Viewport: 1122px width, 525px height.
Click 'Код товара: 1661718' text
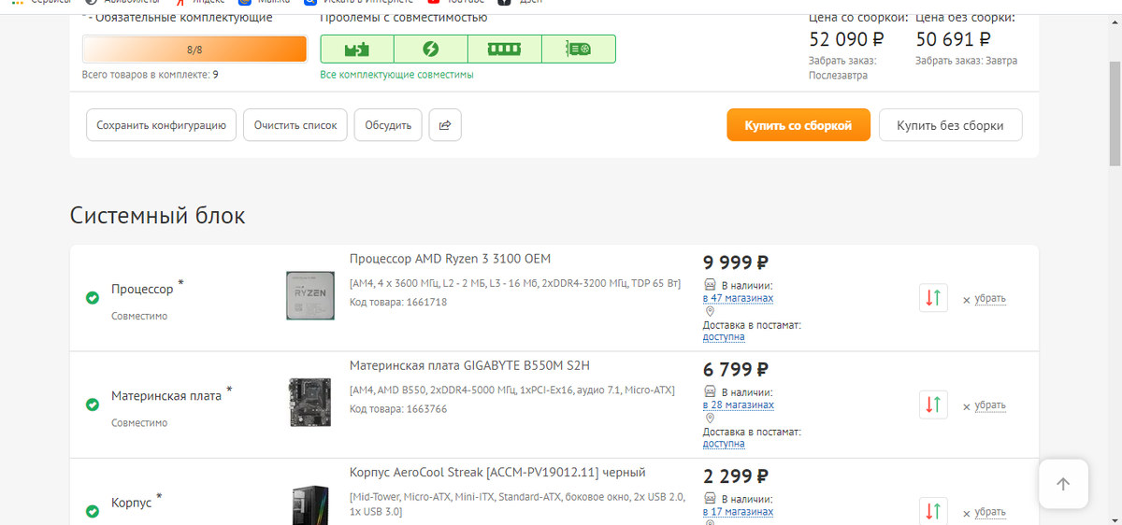click(398, 302)
